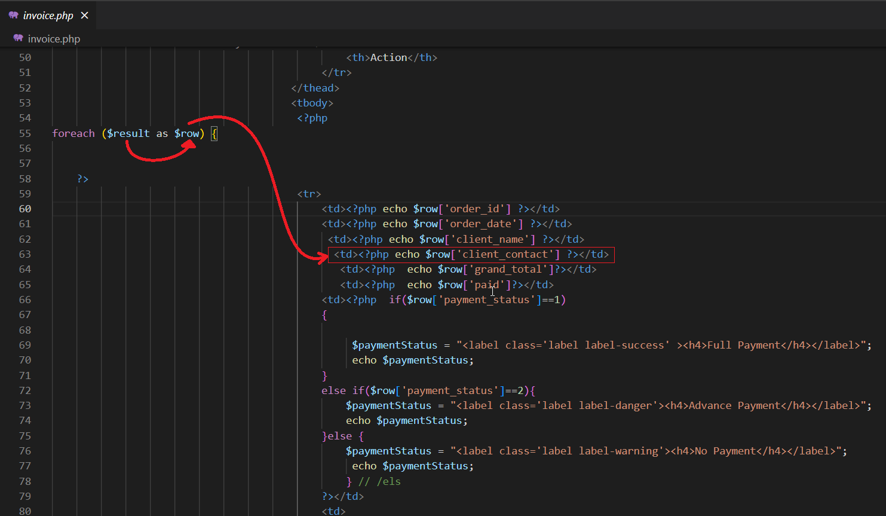886x516 pixels.
Task: Click the // /els comment on line 78
Action: tap(379, 481)
